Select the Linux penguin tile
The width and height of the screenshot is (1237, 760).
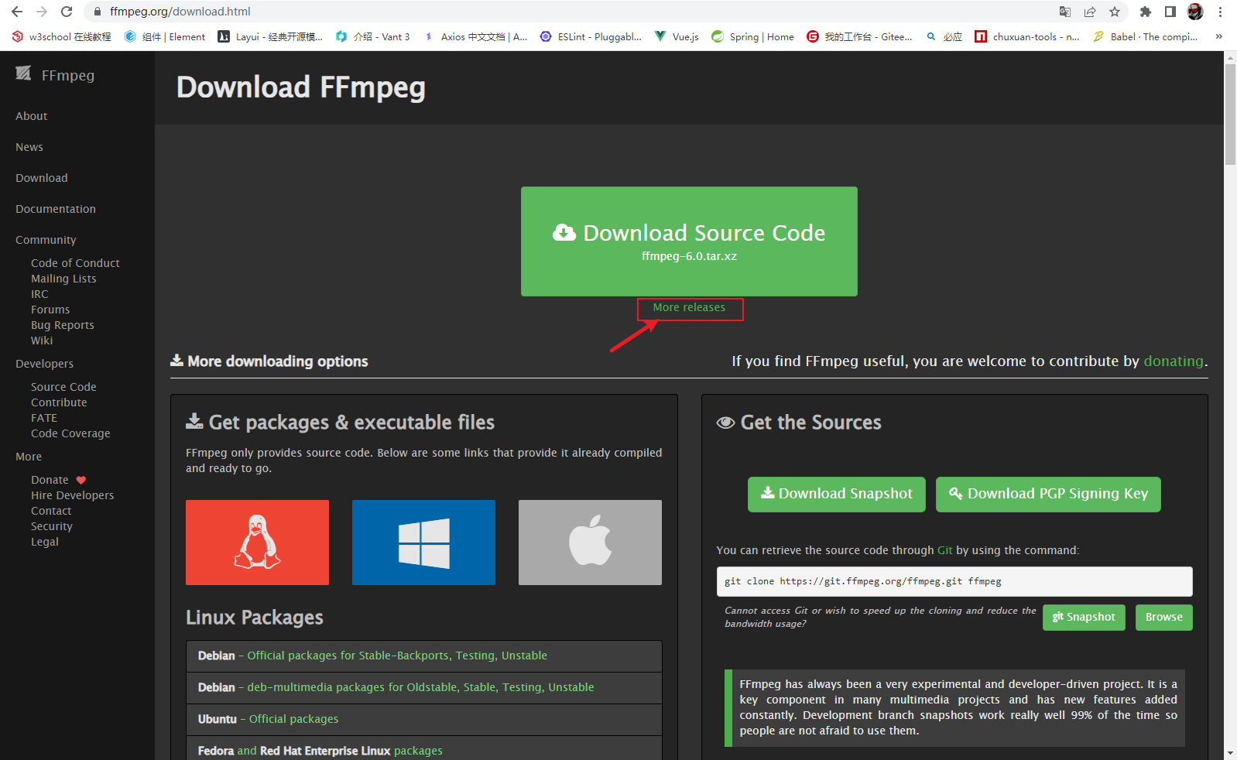point(257,543)
